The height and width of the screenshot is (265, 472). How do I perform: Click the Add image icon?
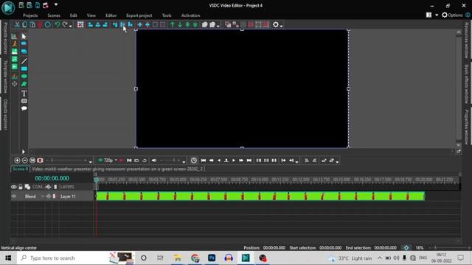15,52
